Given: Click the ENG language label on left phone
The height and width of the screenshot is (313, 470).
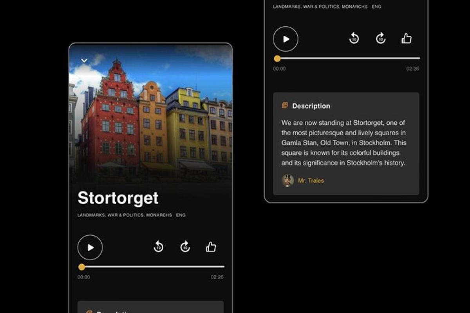Looking at the screenshot, I should point(181,215).
